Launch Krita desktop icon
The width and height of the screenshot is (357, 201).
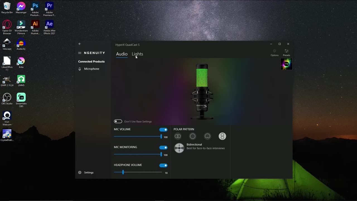tap(21, 63)
